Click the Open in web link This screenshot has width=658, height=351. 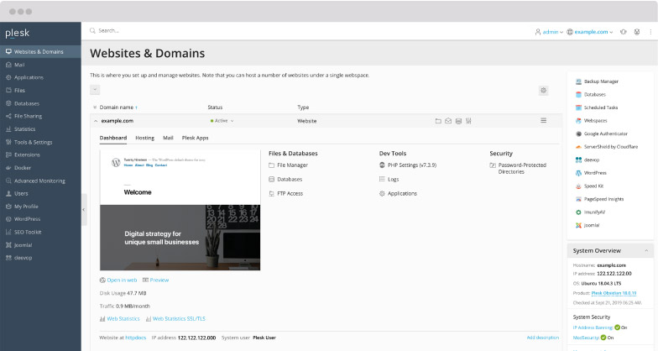[122, 280]
